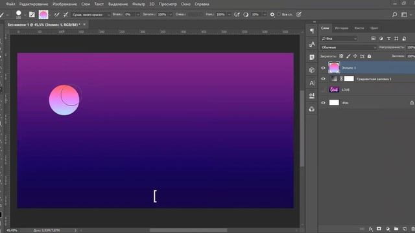The height and width of the screenshot is (233, 415).
Task: Close the document tab Без имени-1
Action: tap(84, 25)
